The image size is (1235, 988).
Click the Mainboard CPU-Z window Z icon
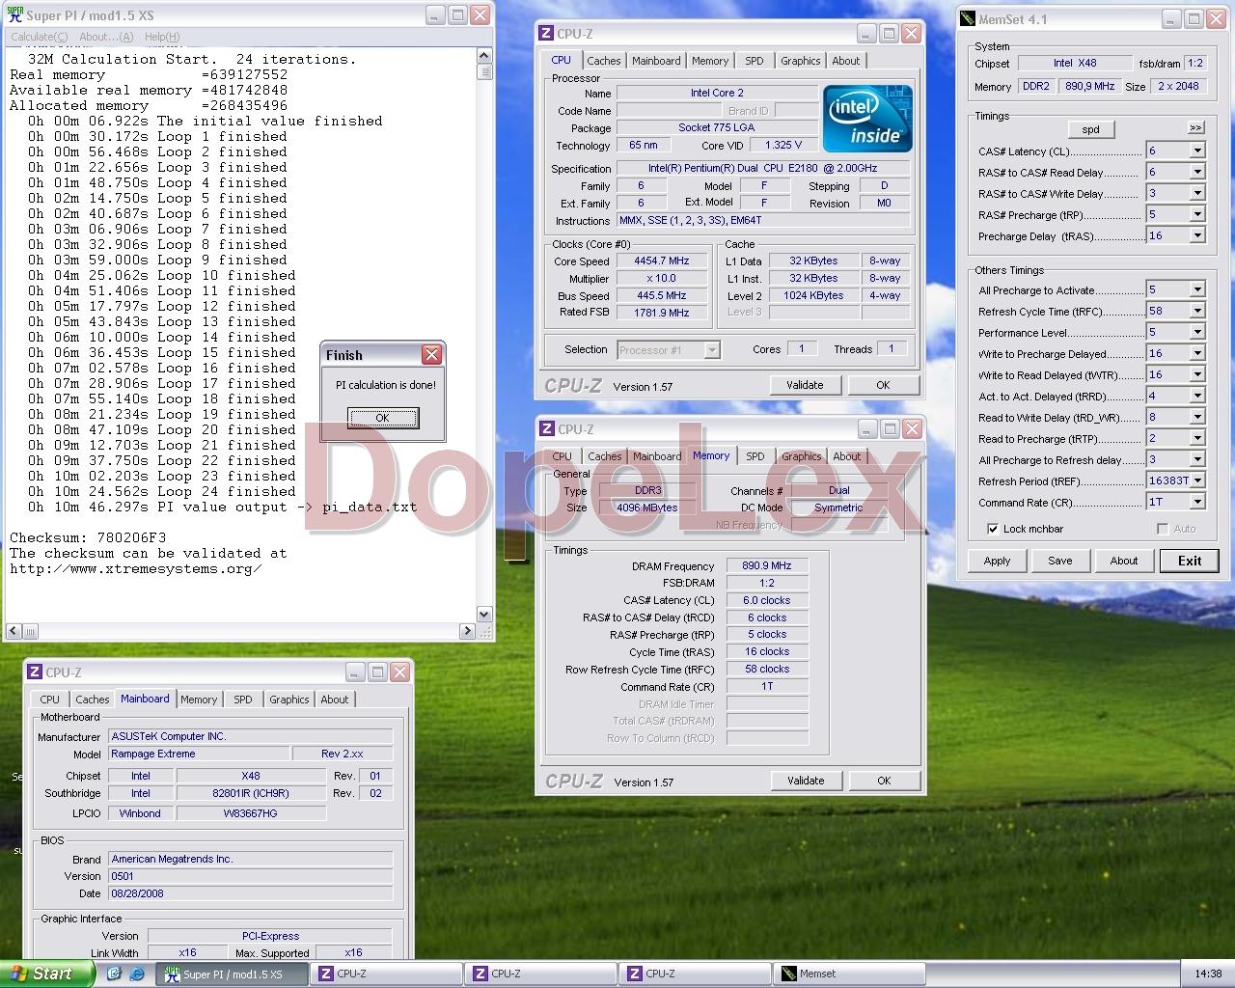point(35,672)
